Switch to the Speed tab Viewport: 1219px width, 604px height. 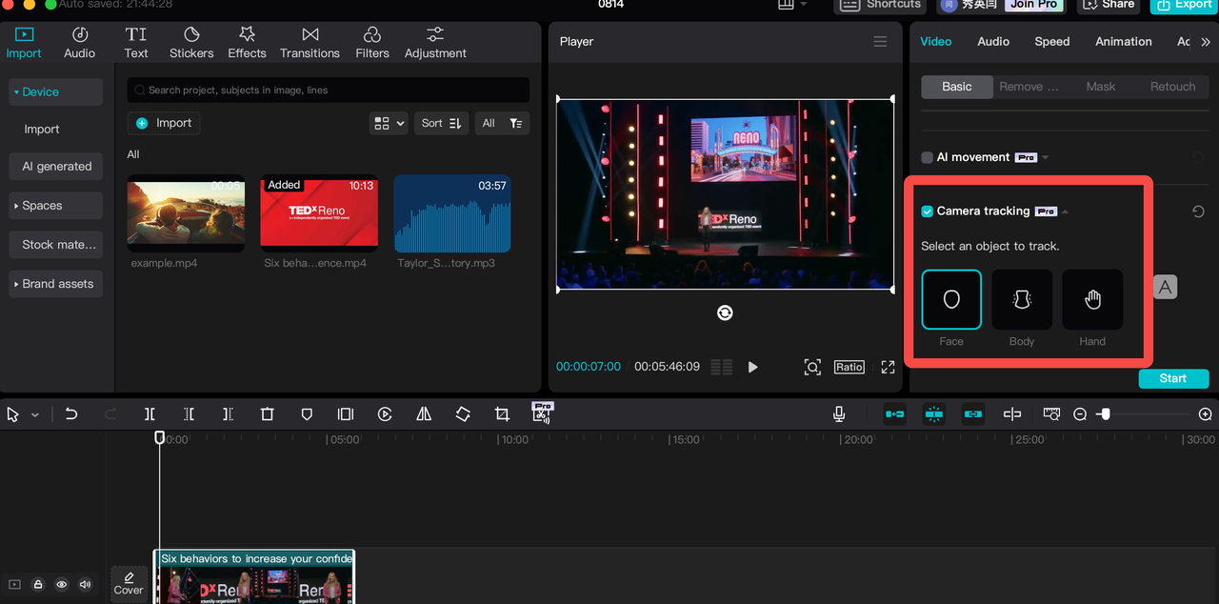1051,42
